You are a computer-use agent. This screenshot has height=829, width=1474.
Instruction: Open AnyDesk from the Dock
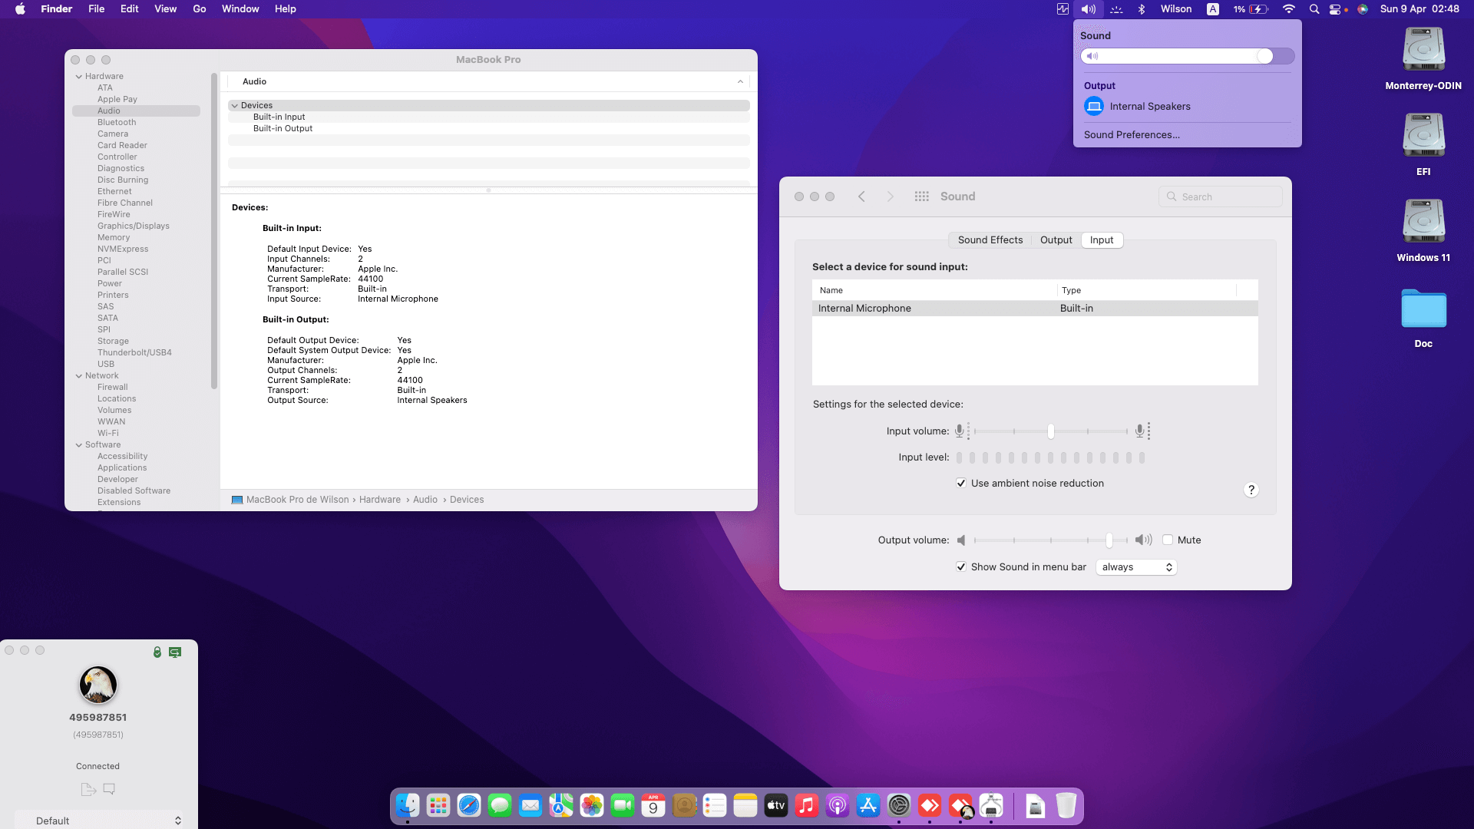pos(930,806)
